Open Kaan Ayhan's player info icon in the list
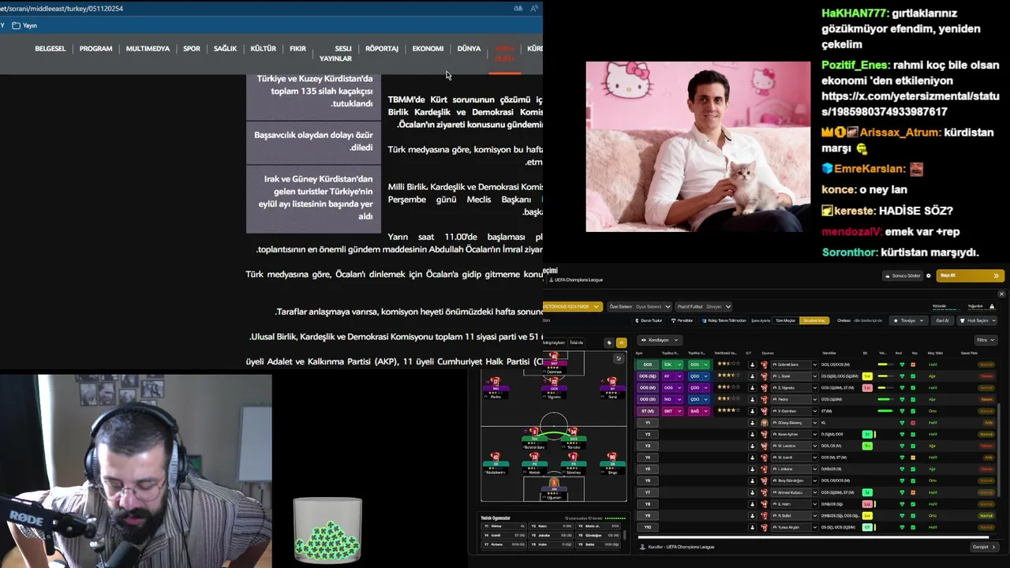 (x=752, y=435)
